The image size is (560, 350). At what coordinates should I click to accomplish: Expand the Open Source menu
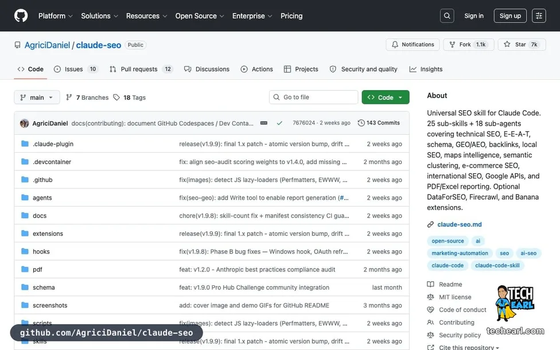point(200,15)
